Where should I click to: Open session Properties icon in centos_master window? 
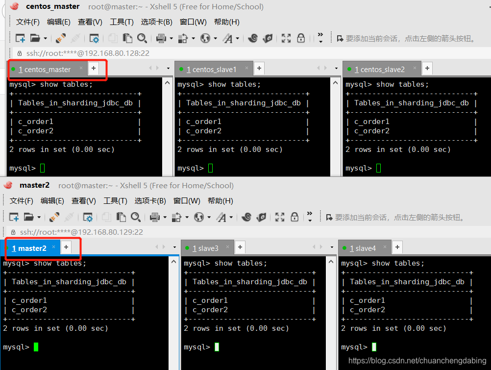pyautogui.click(x=94, y=38)
